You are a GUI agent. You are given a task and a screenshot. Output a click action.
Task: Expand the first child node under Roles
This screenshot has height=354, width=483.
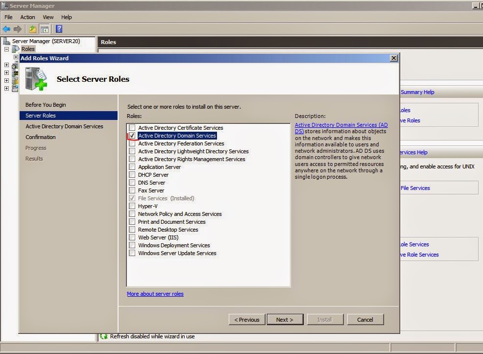point(16,57)
